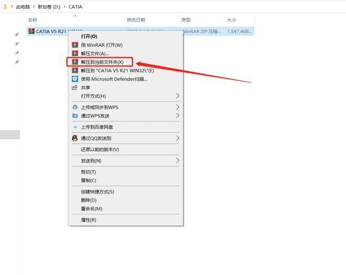Viewport: 346px width, 275px height.
Task: Expand chevron before 此电脑 in breadcrumb
Action: 12,7
